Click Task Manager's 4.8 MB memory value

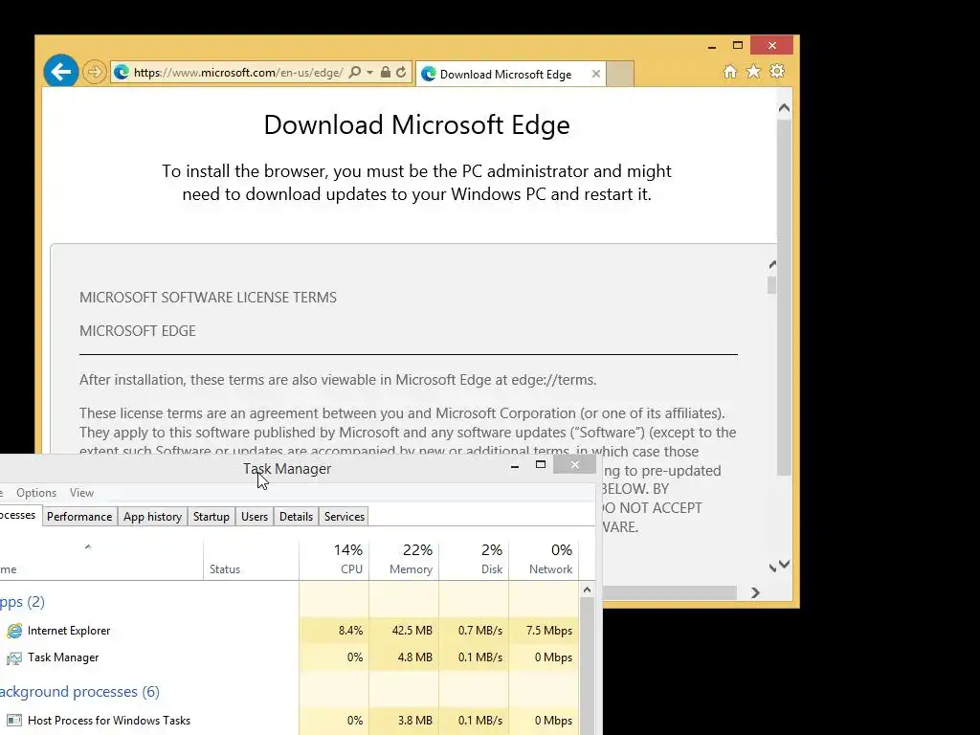click(x=415, y=657)
